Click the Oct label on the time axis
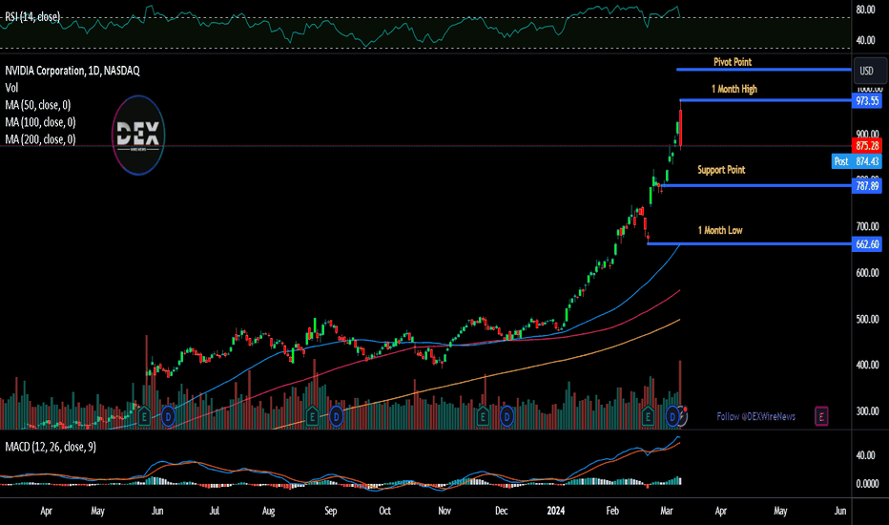The width and height of the screenshot is (889, 525). [x=385, y=511]
